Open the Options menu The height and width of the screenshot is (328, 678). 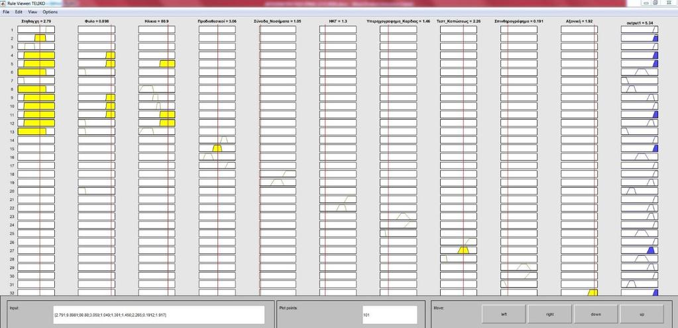[x=50, y=12]
